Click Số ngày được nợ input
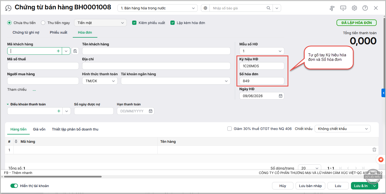 94,111
